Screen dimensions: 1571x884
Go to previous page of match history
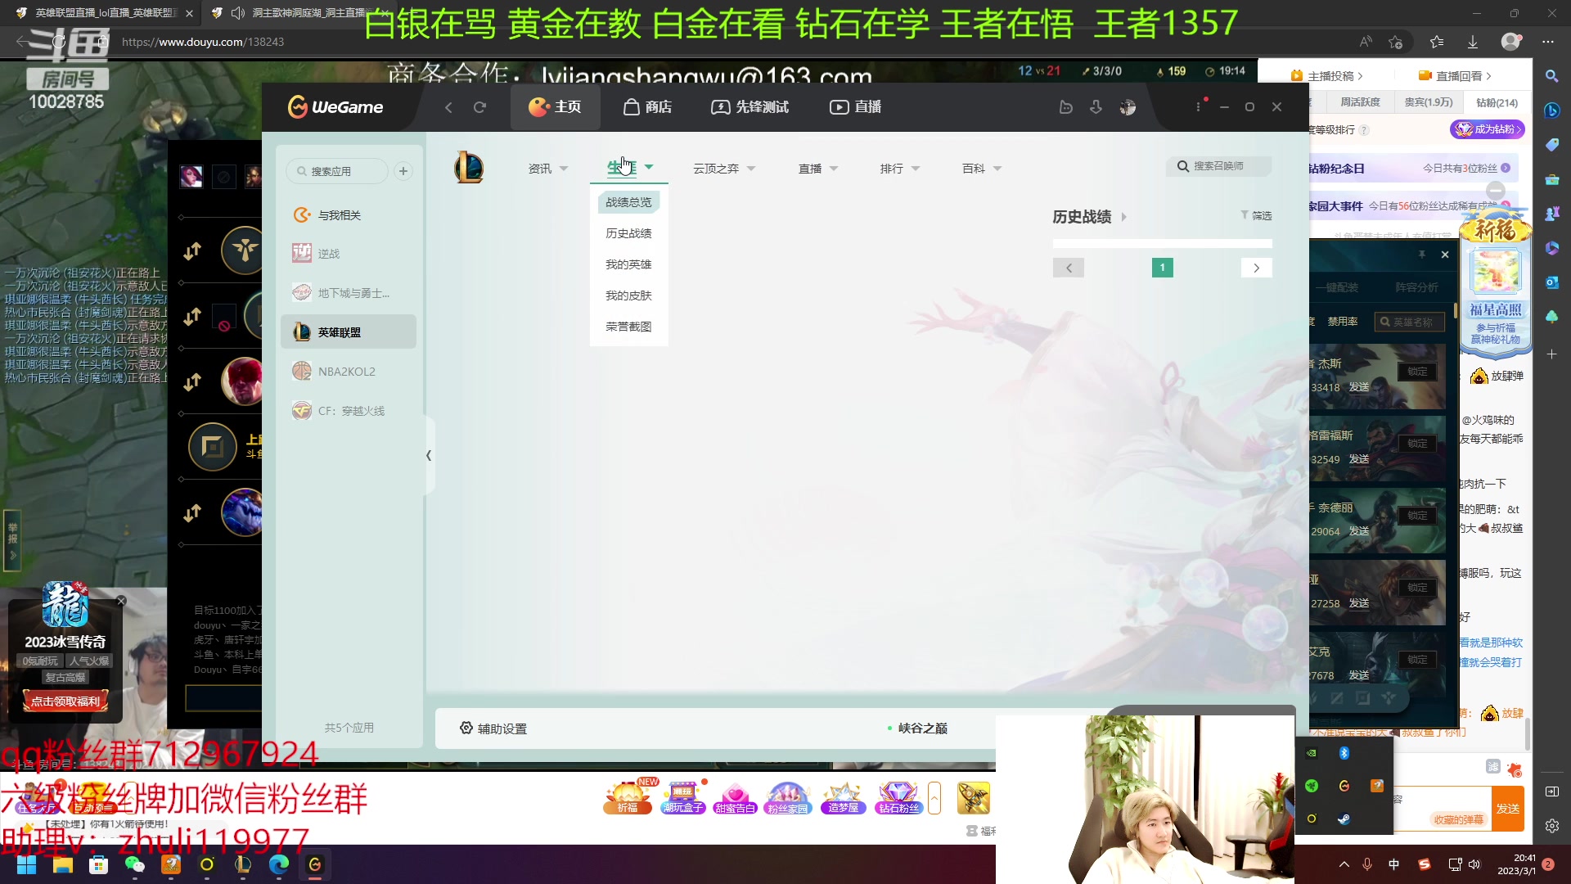(x=1069, y=268)
